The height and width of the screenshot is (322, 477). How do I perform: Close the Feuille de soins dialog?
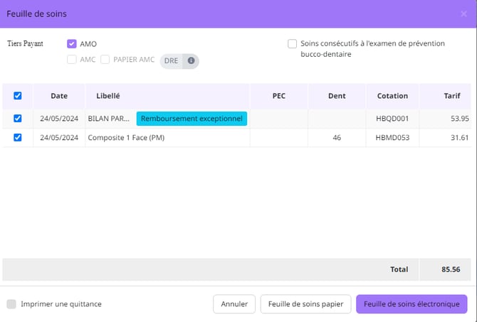click(x=463, y=14)
